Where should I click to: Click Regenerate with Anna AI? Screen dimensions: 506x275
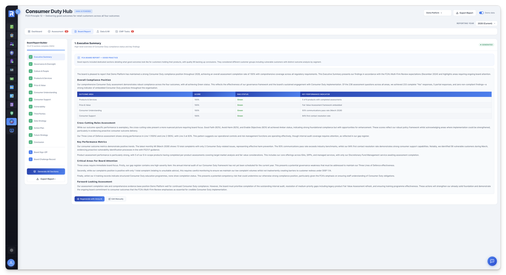[x=89, y=199]
